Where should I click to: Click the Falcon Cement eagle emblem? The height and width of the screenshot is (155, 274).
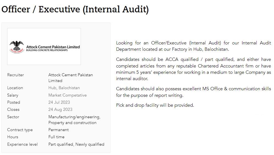[17, 46]
